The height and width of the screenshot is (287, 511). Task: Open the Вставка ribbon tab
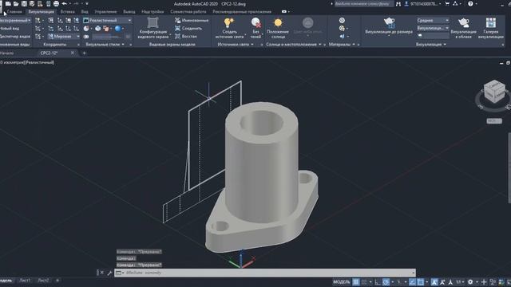click(x=67, y=12)
